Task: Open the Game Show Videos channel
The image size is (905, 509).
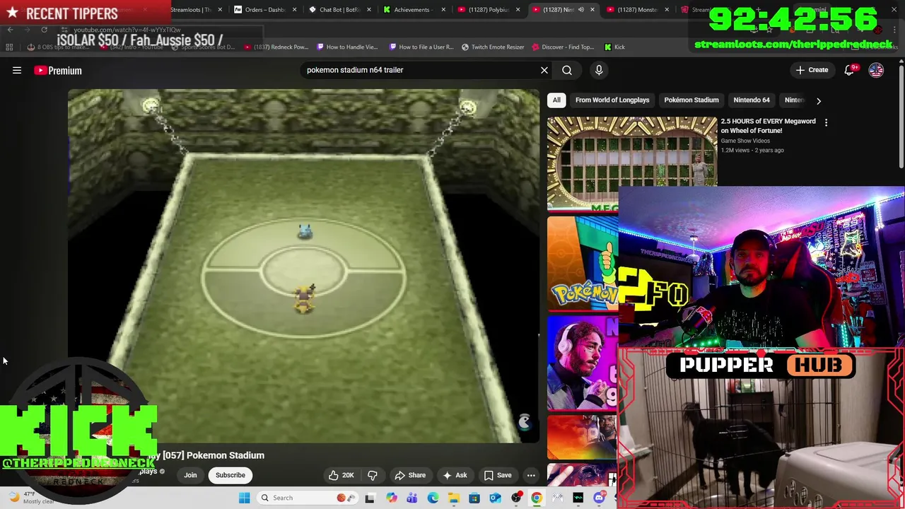Action: (745, 141)
